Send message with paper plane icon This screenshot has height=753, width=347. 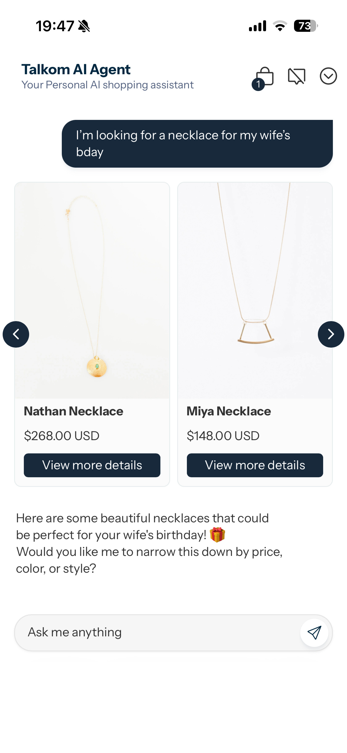[x=314, y=633]
